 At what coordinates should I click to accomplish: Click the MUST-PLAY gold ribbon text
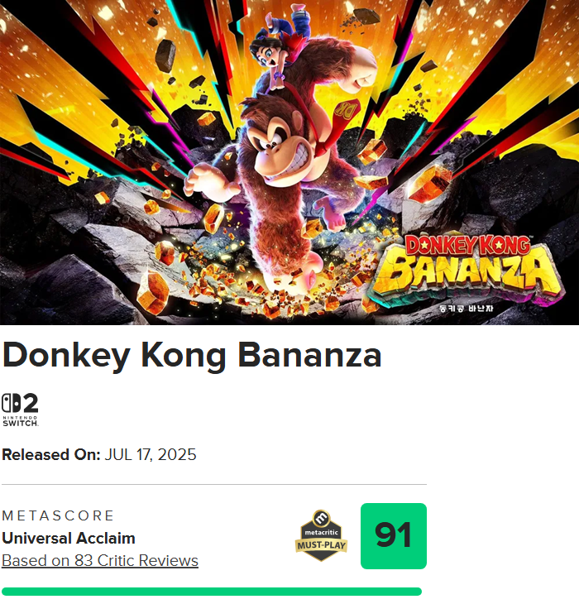[322, 545]
